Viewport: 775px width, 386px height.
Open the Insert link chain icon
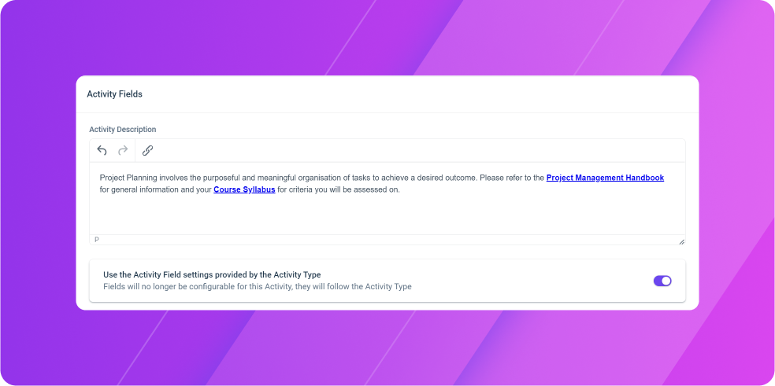pyautogui.click(x=147, y=151)
